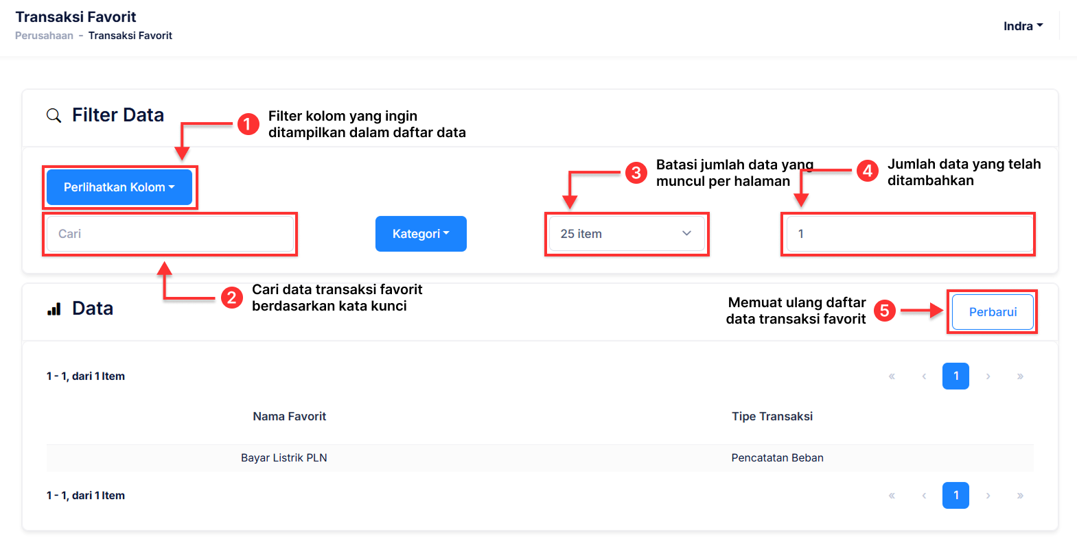This screenshot has height=541, width=1077.
Task: Select page 1 in top pagination
Action: click(956, 376)
